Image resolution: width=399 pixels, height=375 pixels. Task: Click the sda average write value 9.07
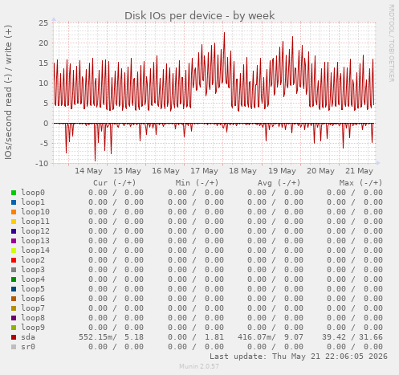tap(294, 337)
